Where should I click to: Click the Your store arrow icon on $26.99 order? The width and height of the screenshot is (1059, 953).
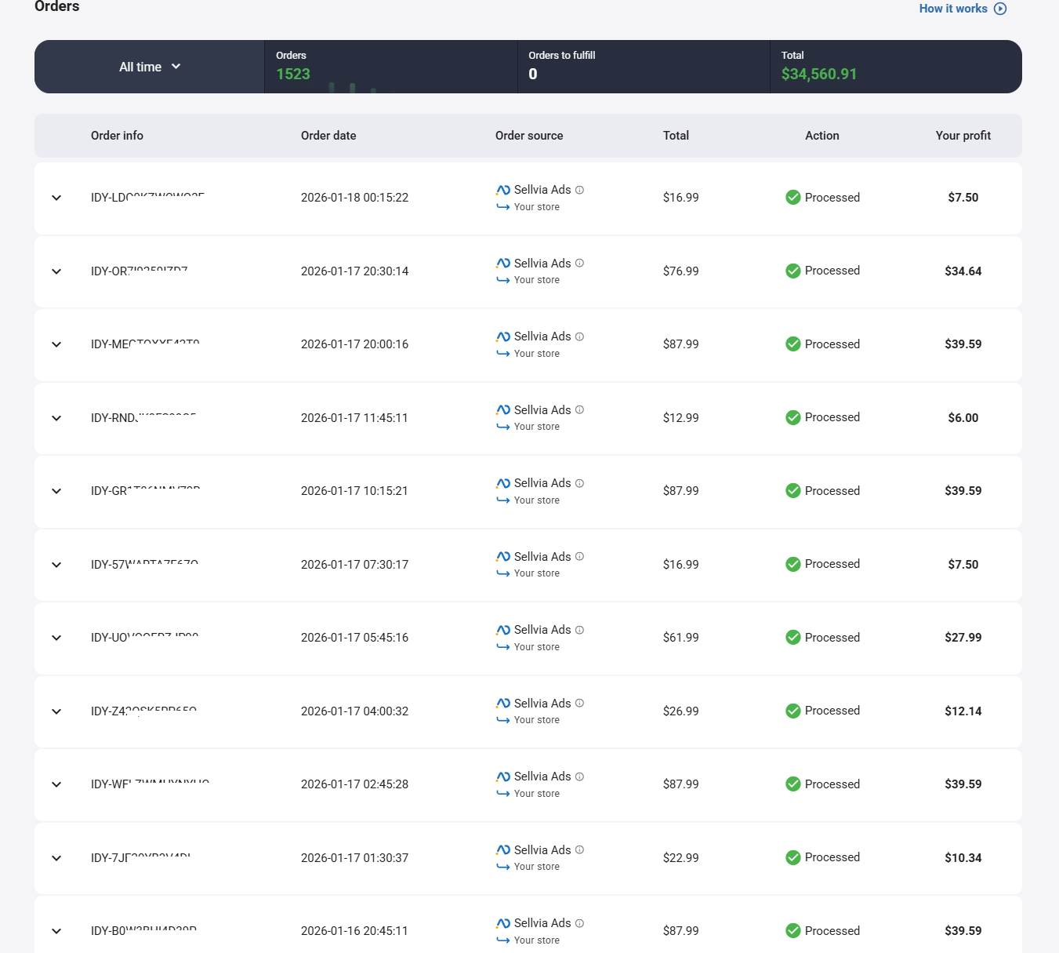(503, 721)
